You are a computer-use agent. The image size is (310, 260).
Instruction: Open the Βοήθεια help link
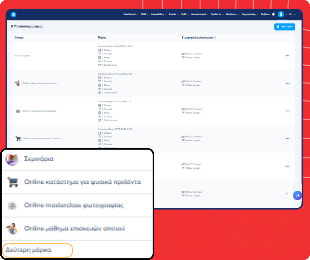click(265, 14)
